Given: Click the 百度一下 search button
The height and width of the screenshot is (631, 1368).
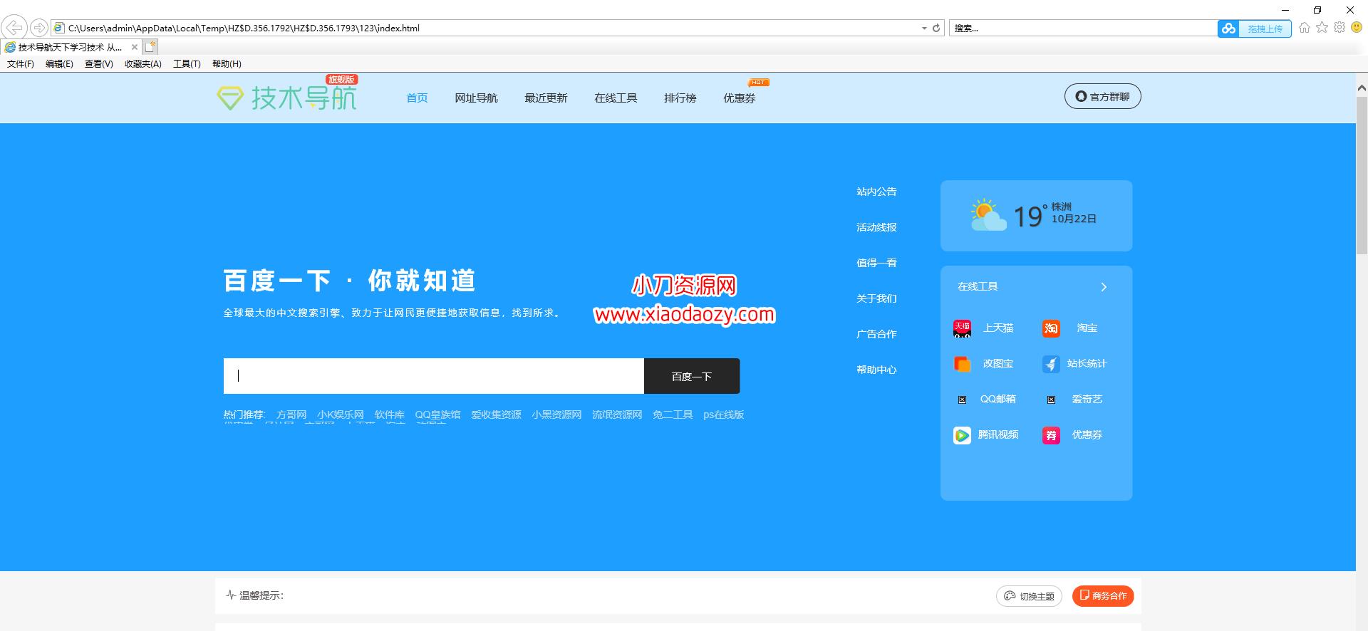Looking at the screenshot, I should tap(692, 376).
